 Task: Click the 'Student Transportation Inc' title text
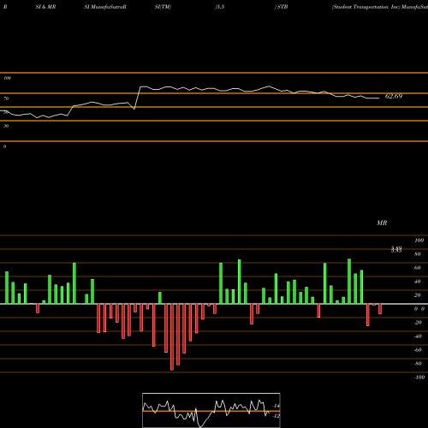[366, 7]
